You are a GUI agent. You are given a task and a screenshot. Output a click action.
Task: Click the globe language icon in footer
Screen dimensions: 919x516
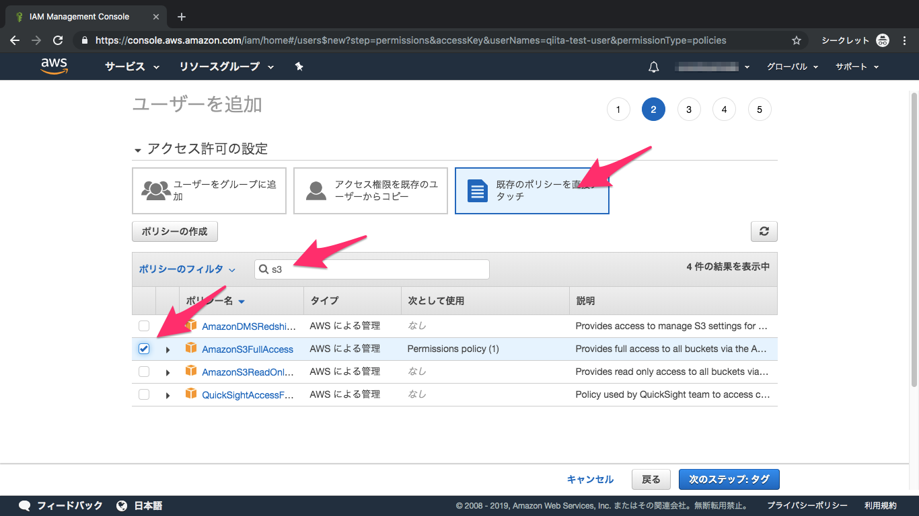click(x=122, y=505)
